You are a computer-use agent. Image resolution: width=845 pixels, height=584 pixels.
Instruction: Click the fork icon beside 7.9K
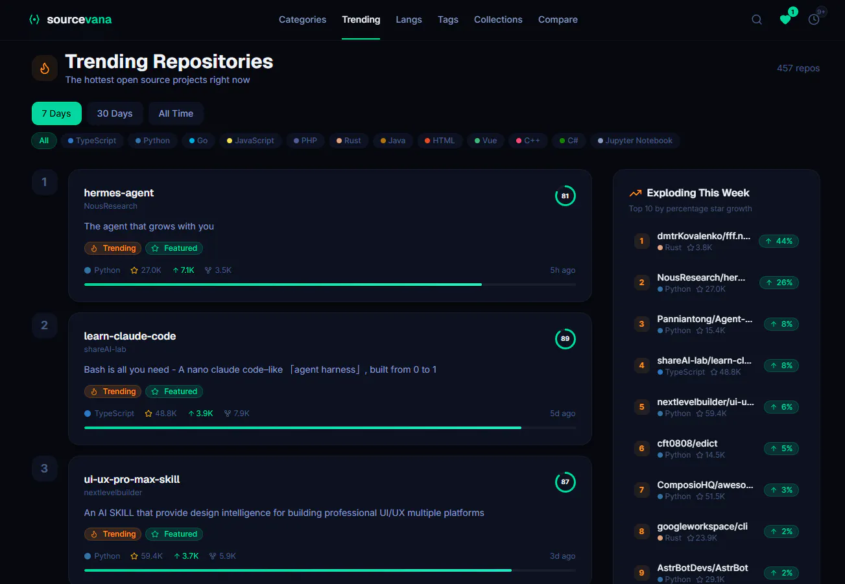228,414
